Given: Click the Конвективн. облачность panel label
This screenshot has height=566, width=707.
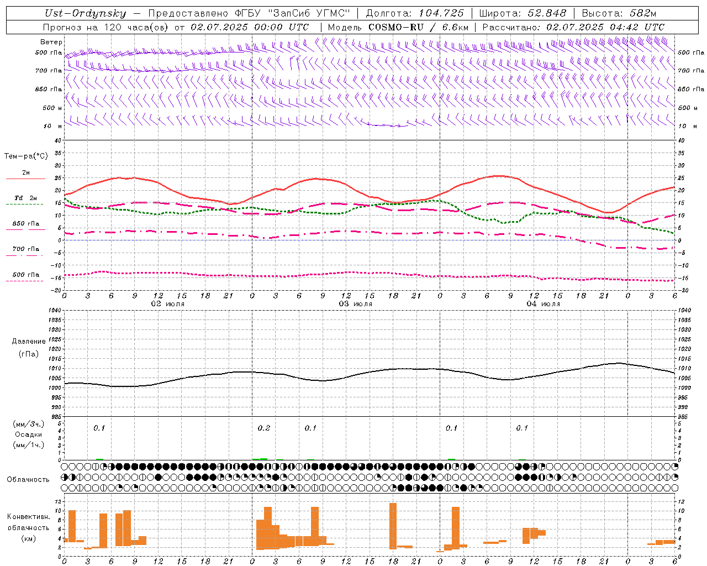Looking at the screenshot, I should pos(28,522).
